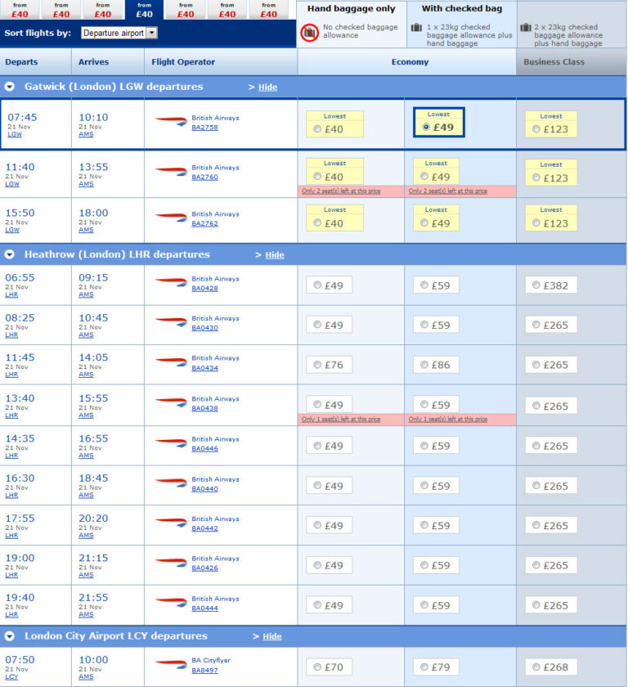Screen dimensions: 628x687
Task: Open flight number BA0444 details
Action: click(204, 608)
